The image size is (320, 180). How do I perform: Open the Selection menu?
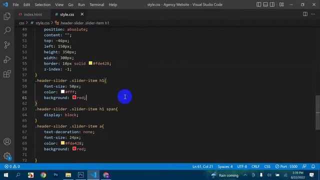pyautogui.click(x=42, y=4)
